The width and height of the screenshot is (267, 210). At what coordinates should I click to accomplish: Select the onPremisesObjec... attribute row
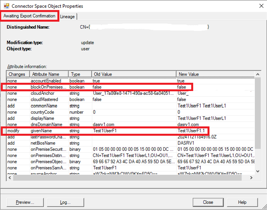pos(131,162)
